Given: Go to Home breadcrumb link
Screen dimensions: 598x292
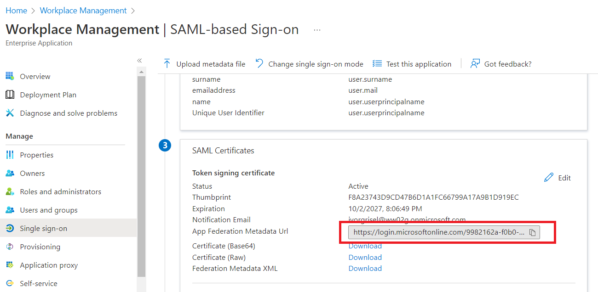Looking at the screenshot, I should click(16, 10).
